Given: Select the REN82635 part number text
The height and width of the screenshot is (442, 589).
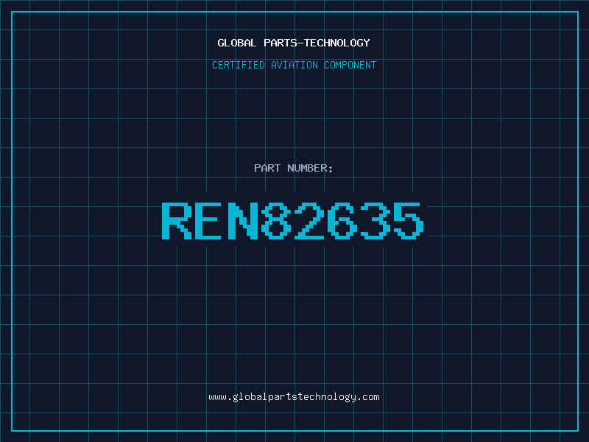Looking at the screenshot, I should coord(293,221).
